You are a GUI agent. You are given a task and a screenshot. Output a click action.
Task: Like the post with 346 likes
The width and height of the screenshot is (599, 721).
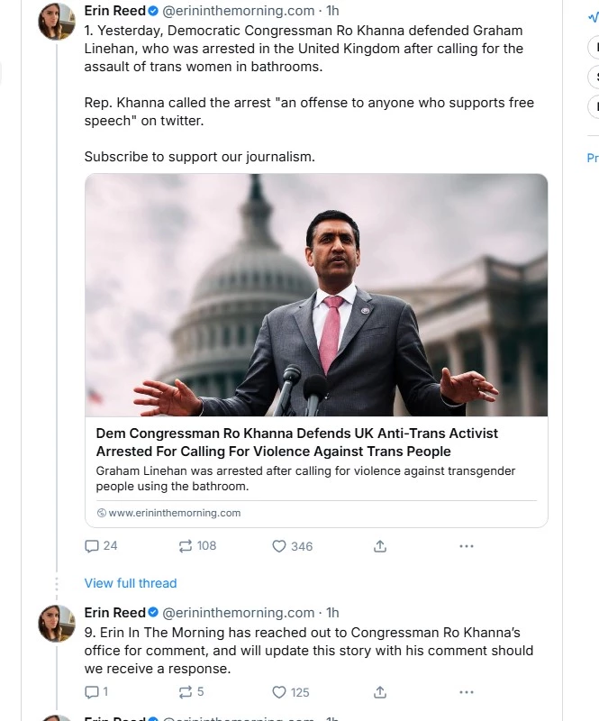tap(279, 545)
